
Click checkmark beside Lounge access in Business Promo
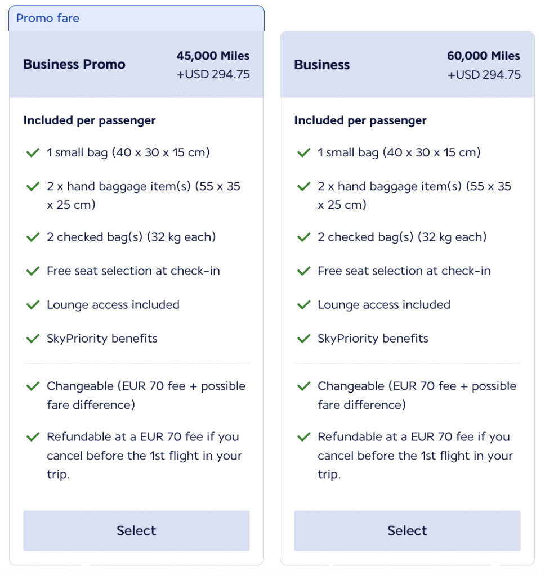pyautogui.click(x=33, y=305)
